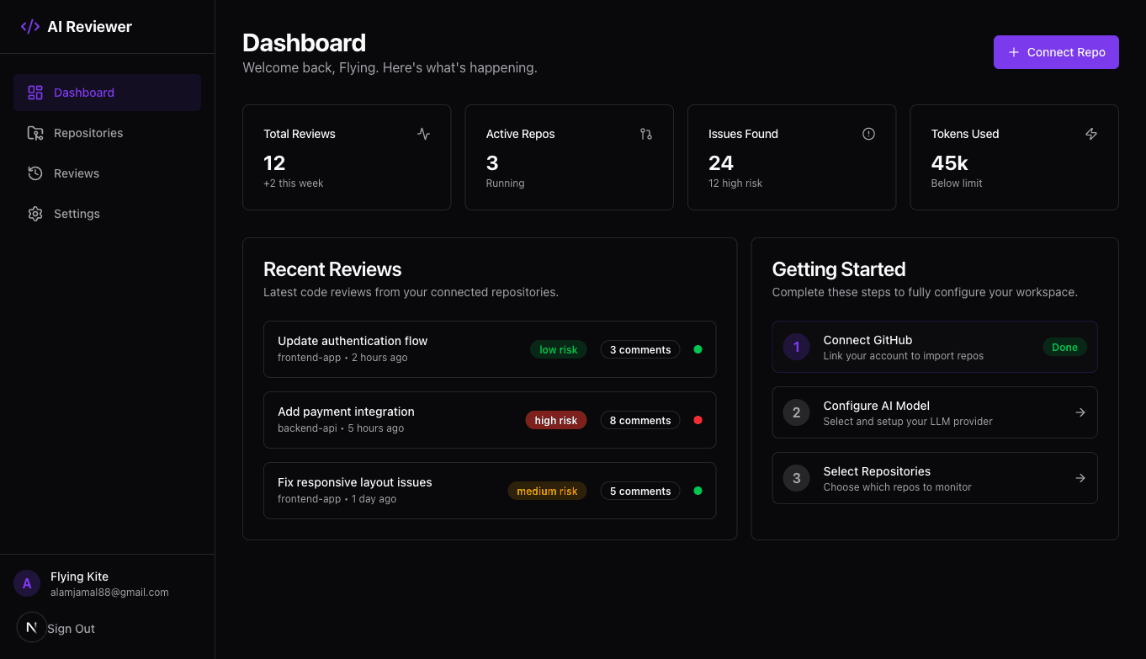Click the step 3 number circle
This screenshot has width=1146, height=659.
pos(796,478)
